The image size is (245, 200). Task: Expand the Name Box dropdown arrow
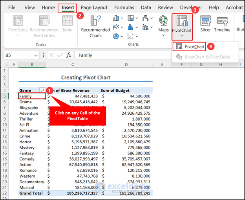click(36, 55)
